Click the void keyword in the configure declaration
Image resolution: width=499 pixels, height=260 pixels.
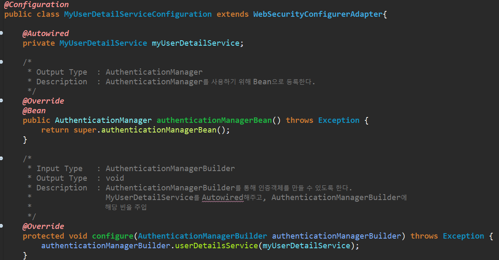click(78, 236)
